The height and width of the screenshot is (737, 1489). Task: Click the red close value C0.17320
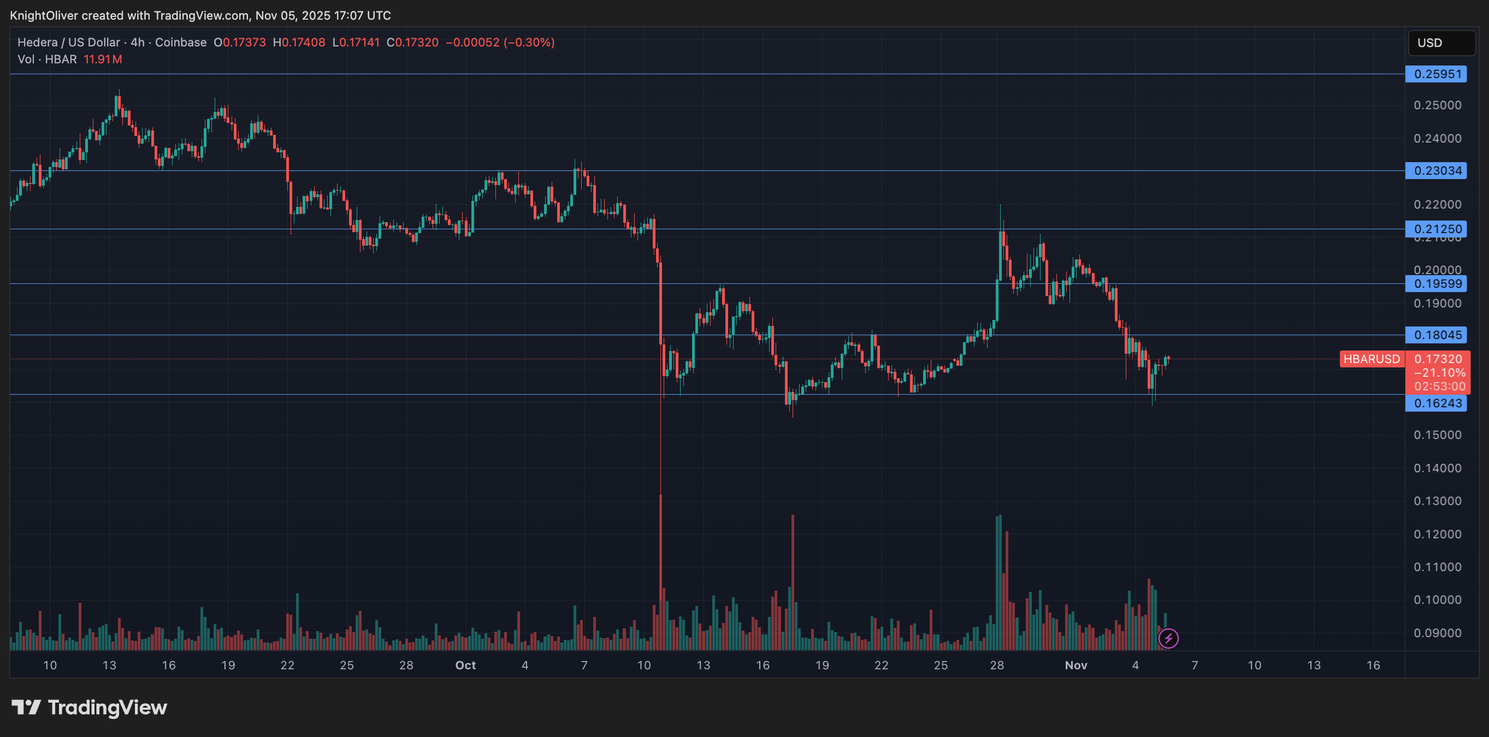point(412,42)
